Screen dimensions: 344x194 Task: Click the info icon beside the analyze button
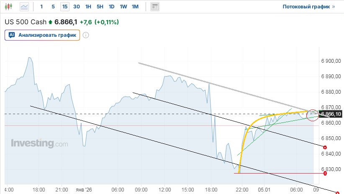click(86, 35)
